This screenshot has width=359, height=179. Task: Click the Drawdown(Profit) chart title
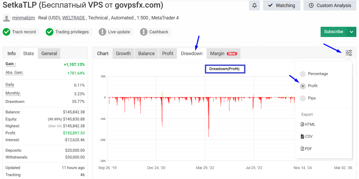click(x=224, y=69)
